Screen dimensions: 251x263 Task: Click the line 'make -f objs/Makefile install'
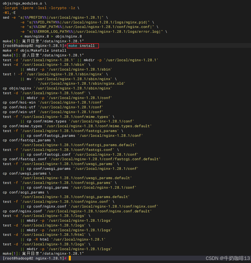(34, 50)
